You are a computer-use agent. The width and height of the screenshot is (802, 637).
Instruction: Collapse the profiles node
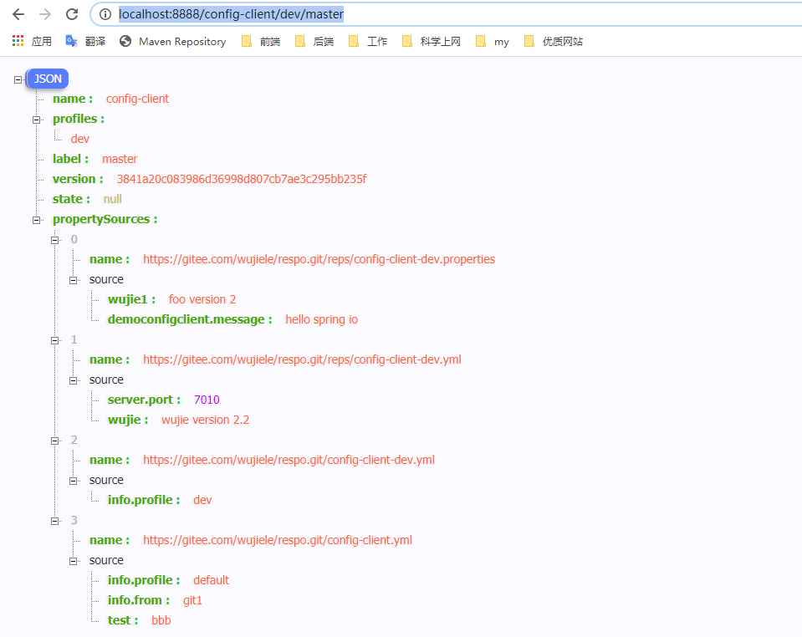tap(36, 120)
